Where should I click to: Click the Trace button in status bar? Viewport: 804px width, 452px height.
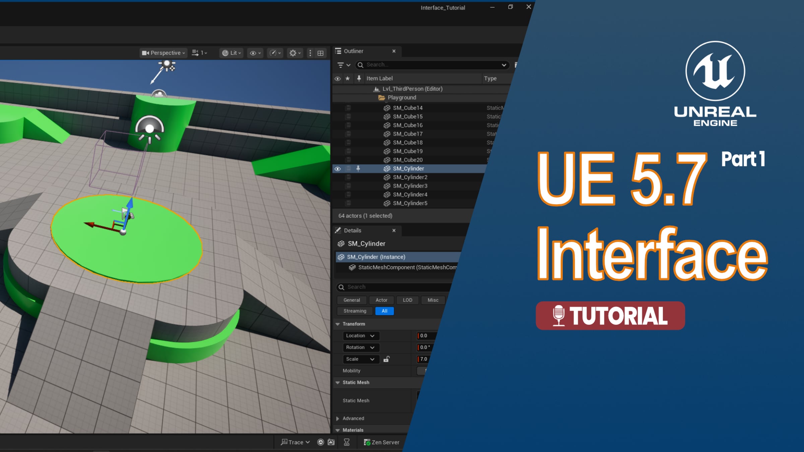pyautogui.click(x=295, y=442)
